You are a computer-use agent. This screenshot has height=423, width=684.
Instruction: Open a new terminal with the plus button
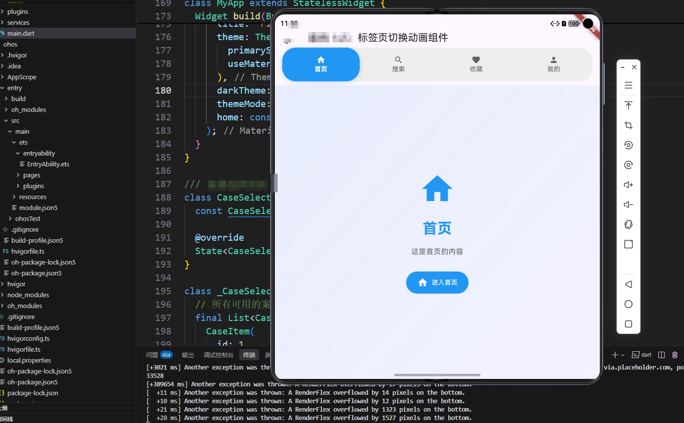pos(614,355)
